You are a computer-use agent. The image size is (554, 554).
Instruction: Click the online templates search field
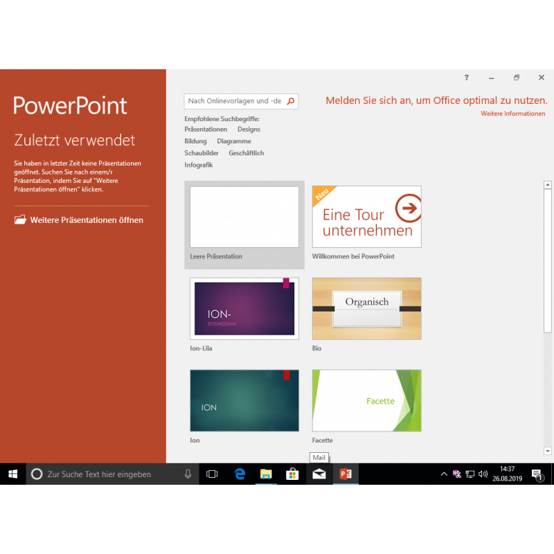click(x=235, y=101)
